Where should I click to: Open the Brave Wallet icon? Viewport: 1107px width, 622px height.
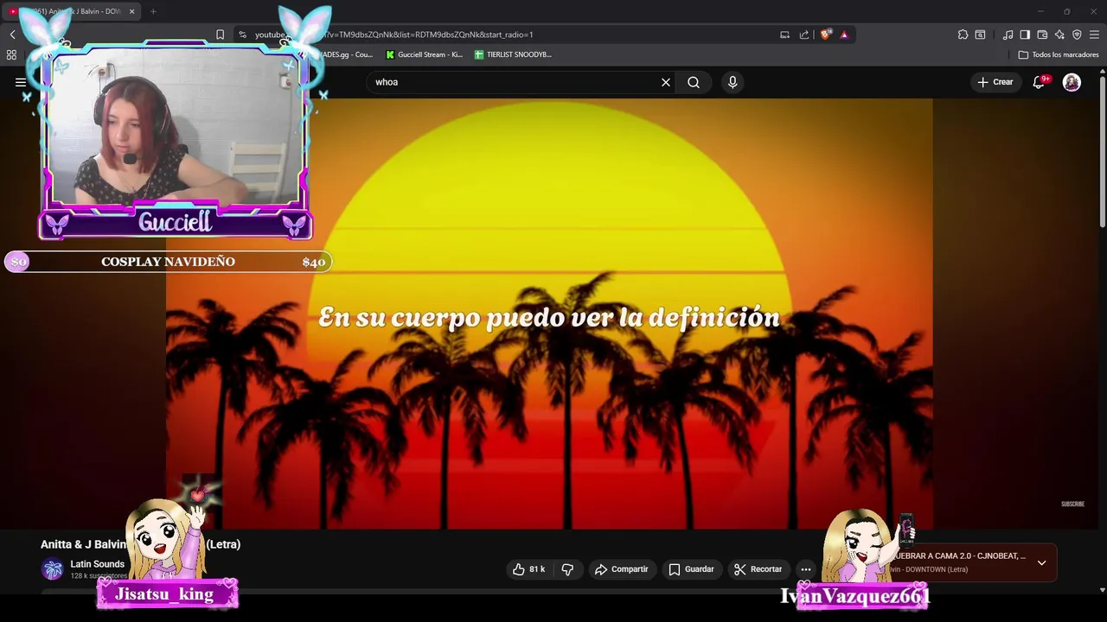click(1042, 35)
